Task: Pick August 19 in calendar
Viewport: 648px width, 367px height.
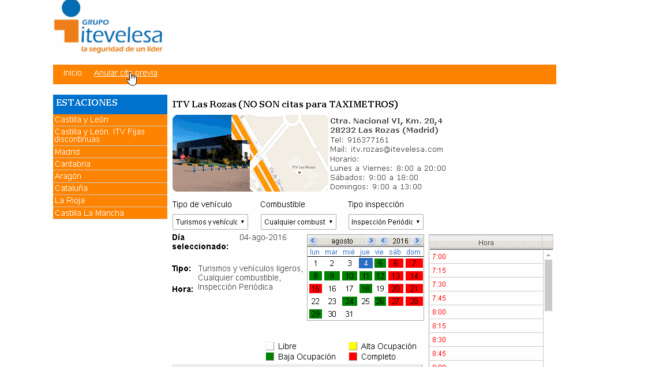Action: point(380,289)
